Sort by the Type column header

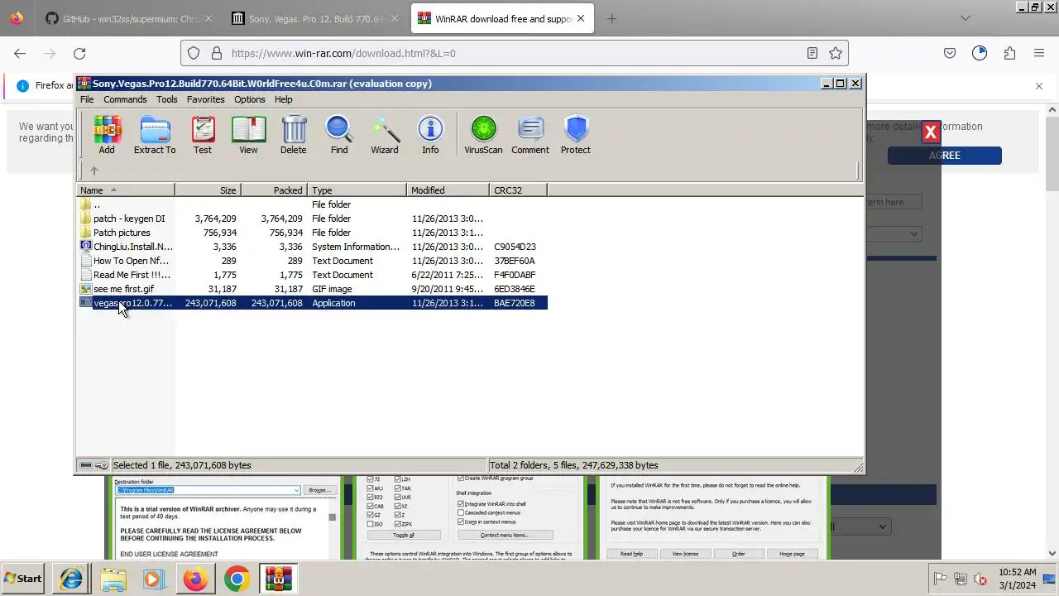pyautogui.click(x=357, y=190)
